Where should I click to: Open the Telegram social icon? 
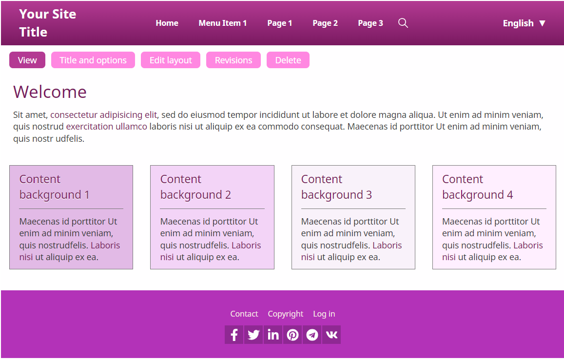[x=312, y=335]
